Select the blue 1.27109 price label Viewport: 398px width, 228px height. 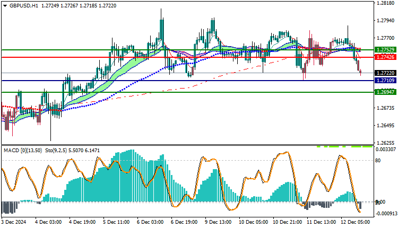(386, 81)
